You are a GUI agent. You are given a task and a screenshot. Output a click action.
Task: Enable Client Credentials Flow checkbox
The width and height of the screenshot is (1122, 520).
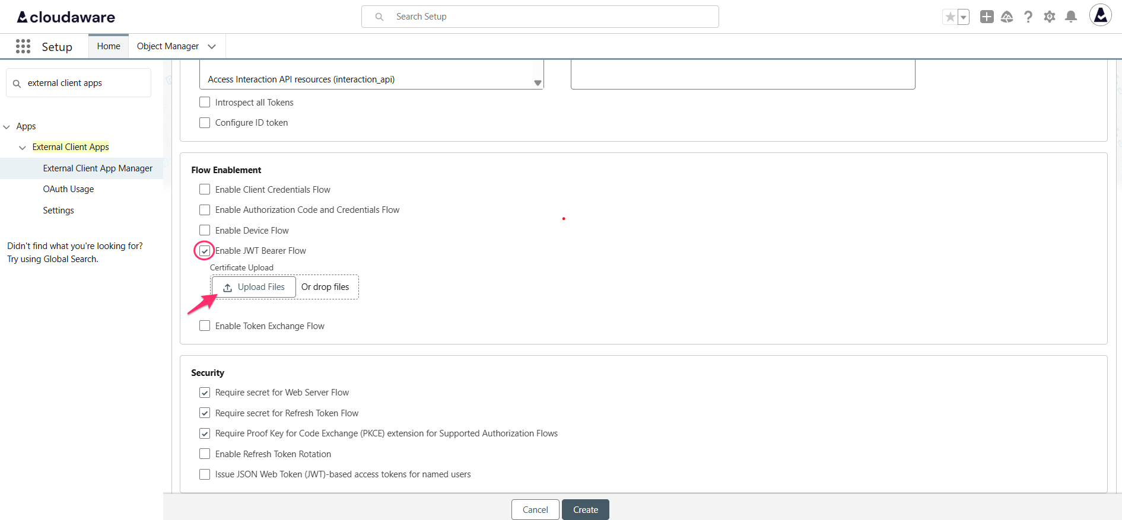(x=205, y=190)
